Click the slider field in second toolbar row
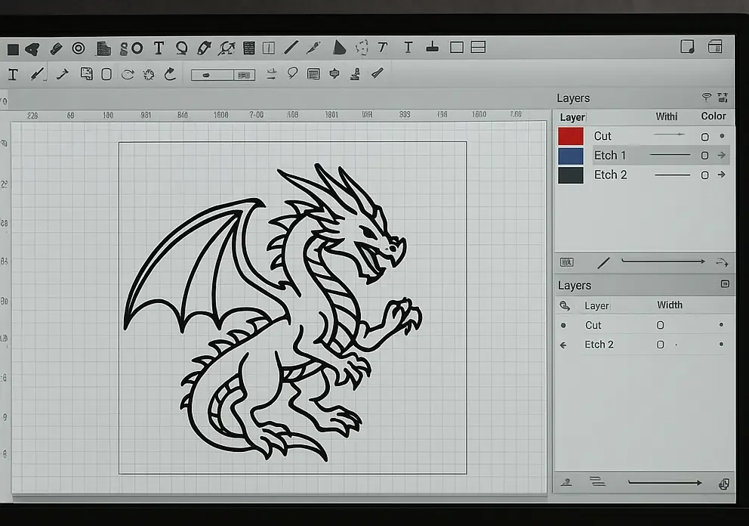The image size is (749, 526). point(213,75)
